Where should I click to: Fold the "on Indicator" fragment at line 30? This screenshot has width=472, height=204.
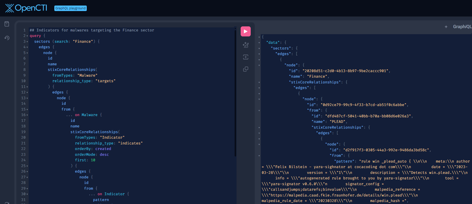click(x=27, y=194)
